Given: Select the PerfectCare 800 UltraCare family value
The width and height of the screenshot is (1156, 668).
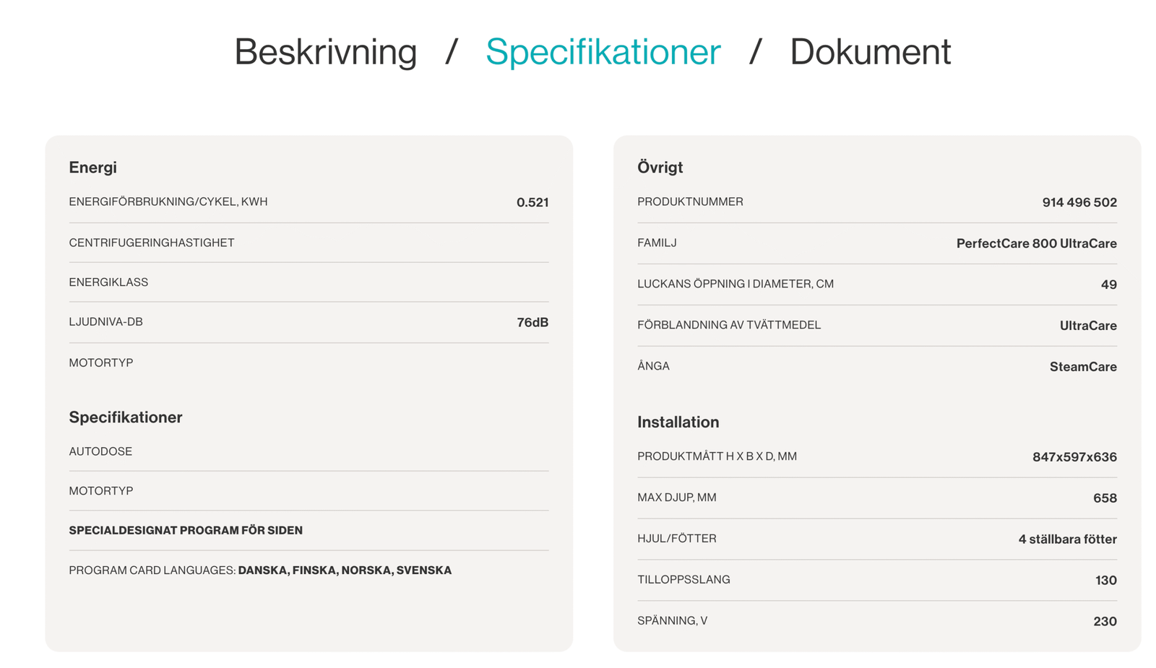Looking at the screenshot, I should (x=1036, y=244).
